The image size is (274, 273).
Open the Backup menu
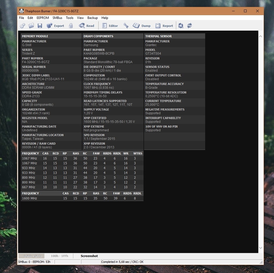pyautogui.click(x=93, y=18)
